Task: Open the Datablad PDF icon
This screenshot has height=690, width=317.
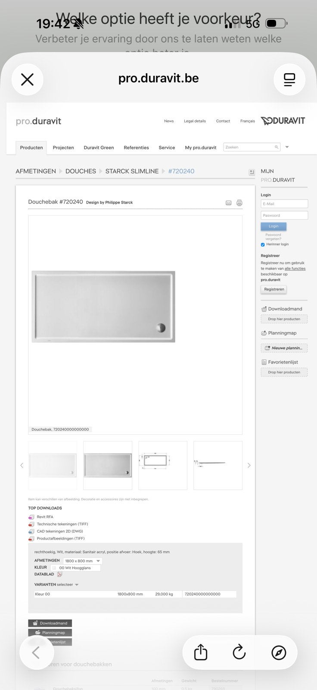Action: point(59,574)
